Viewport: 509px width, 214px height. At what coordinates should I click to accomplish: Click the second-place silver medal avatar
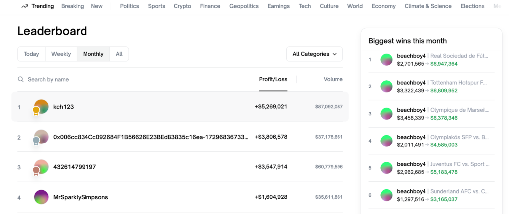(x=41, y=137)
